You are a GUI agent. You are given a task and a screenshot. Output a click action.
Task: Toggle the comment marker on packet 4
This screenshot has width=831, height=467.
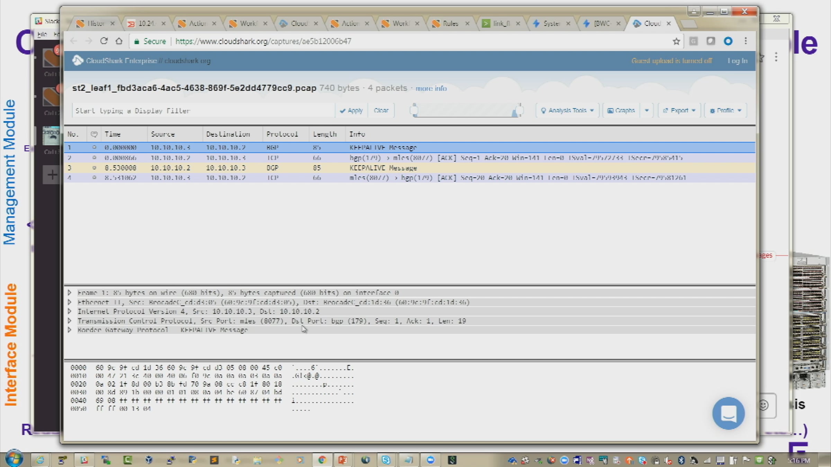pyautogui.click(x=94, y=178)
